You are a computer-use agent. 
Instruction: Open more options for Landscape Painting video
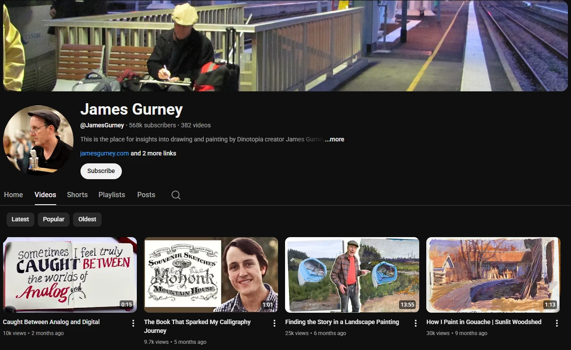(416, 323)
